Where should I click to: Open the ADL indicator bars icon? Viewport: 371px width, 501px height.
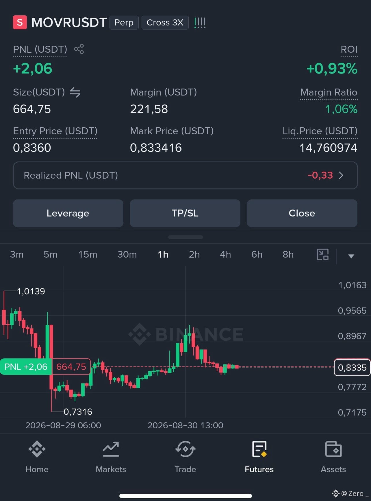pos(200,23)
